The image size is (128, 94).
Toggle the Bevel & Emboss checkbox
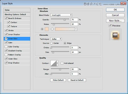point(6,18)
